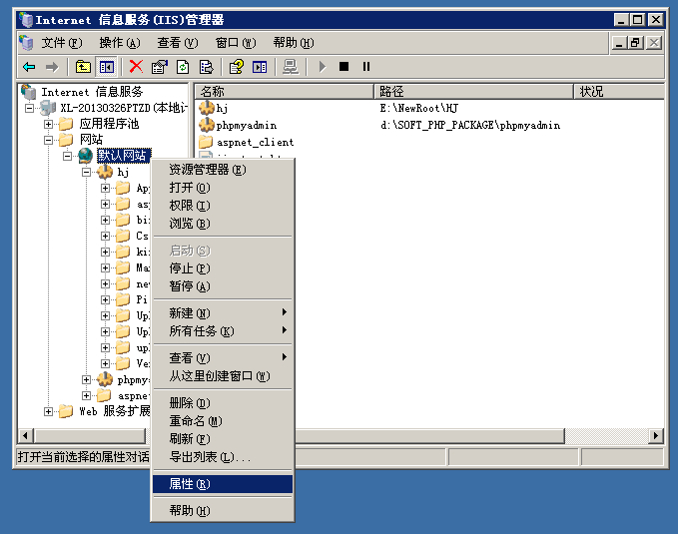The image size is (678, 534).
Task: Choose 从这里创建窗口(W) in context menu
Action: pyautogui.click(x=223, y=376)
